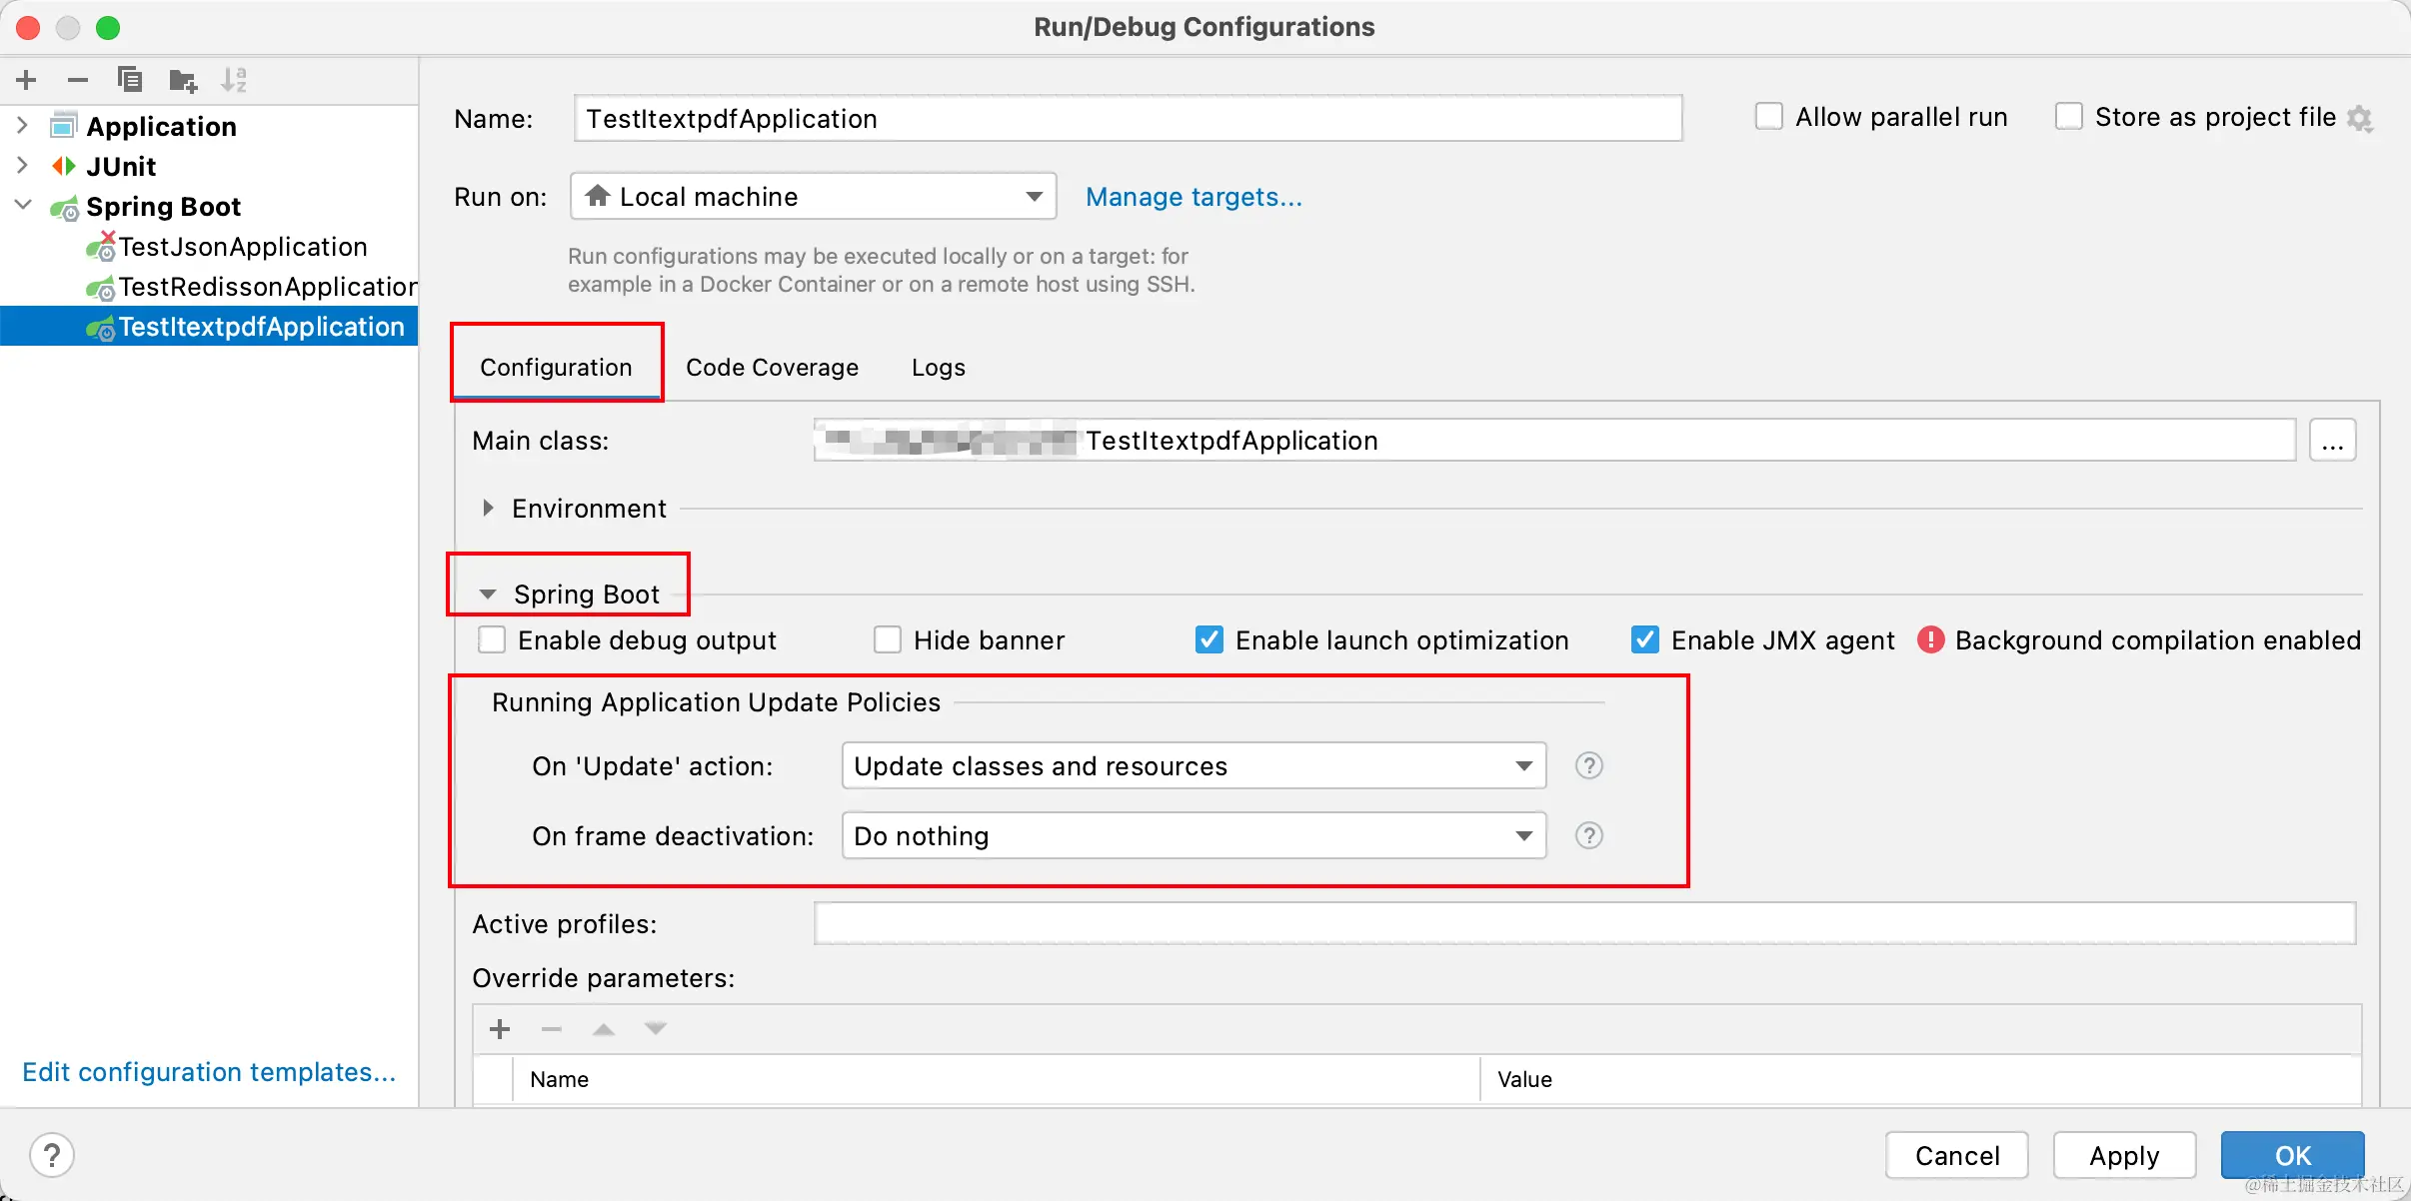Enable debug output checkbox
The image size is (2411, 1201).
492,639
